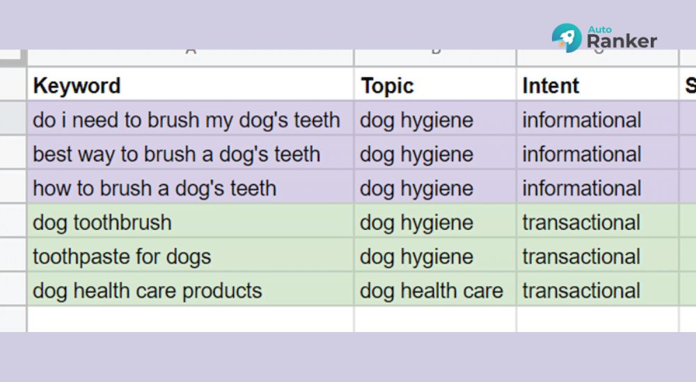Select transactional cell in dog toothbrush row

point(597,221)
